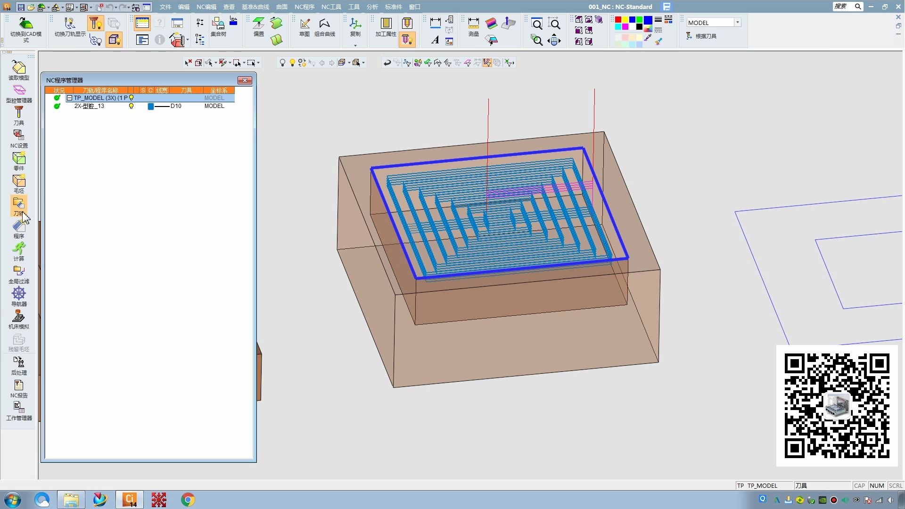Open the 导航器 (navigator) icon
Image resolution: width=905 pixels, height=509 pixels.
[x=19, y=295]
